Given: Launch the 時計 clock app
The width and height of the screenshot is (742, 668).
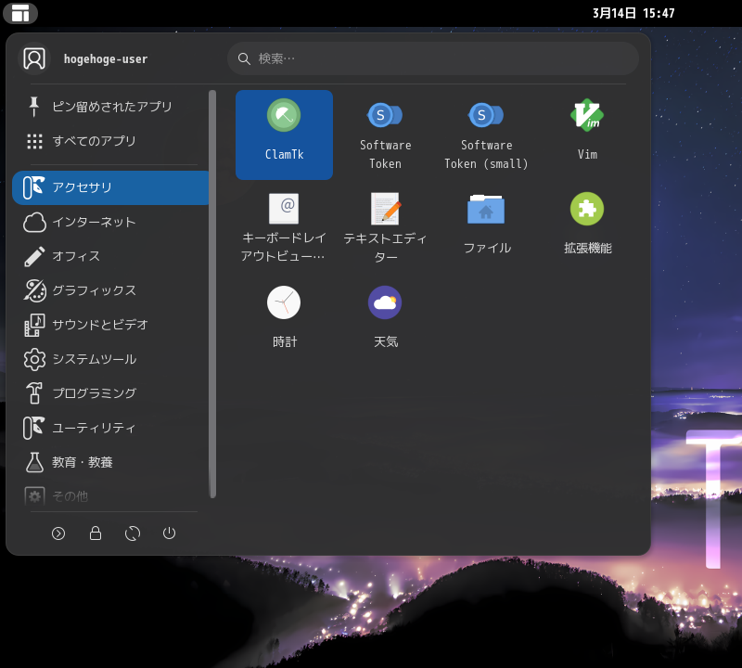Looking at the screenshot, I should point(284,315).
